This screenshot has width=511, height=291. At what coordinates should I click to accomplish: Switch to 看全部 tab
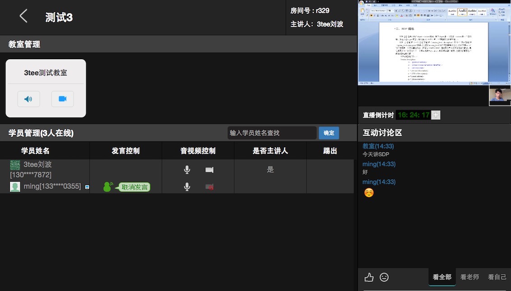click(442, 277)
